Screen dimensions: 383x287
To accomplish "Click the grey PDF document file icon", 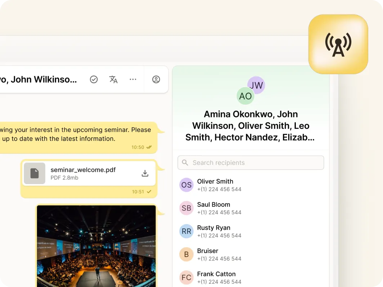I will 35,173.
